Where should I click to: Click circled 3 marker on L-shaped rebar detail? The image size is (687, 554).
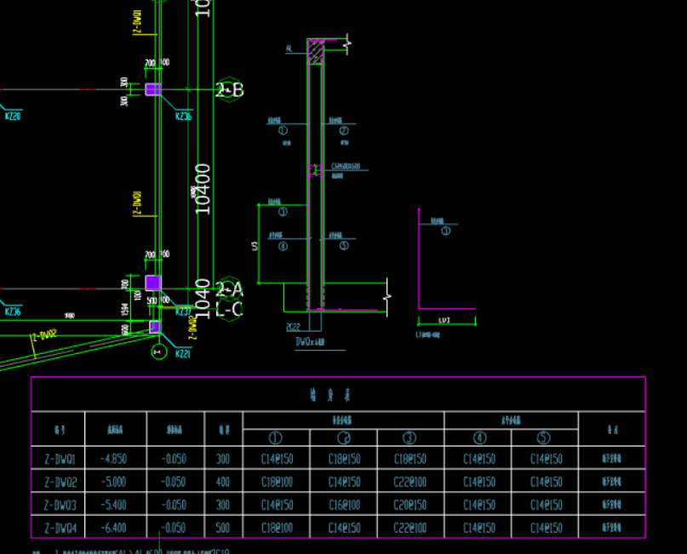pyautogui.click(x=445, y=231)
